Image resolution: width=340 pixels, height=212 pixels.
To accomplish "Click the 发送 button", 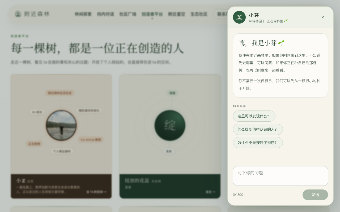I will pyautogui.click(x=315, y=195).
